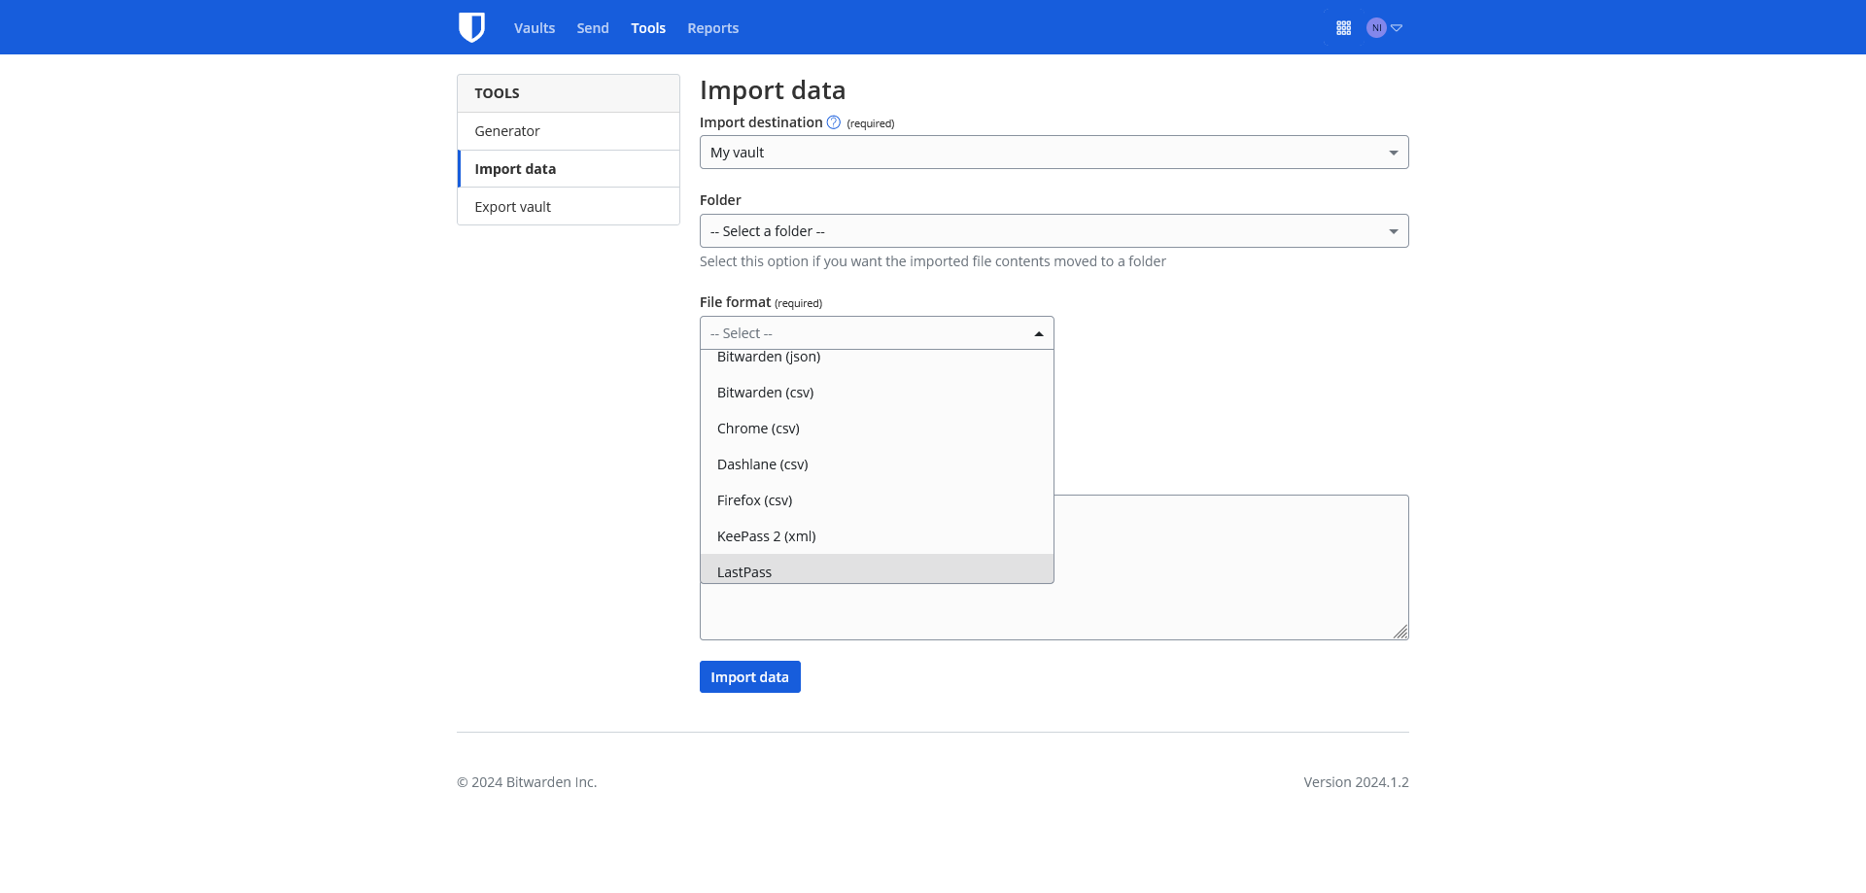The image size is (1866, 893).
Task: Select the LastPass option
Action: (744, 571)
